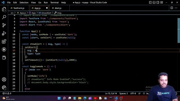The height and width of the screenshot is (101, 180).
Task: Open the Run menu
Action: (46, 3)
